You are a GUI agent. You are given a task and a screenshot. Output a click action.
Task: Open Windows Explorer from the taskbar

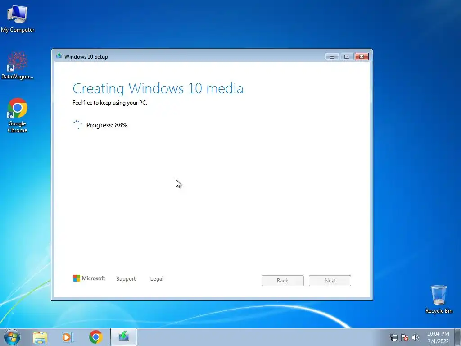tap(40, 337)
